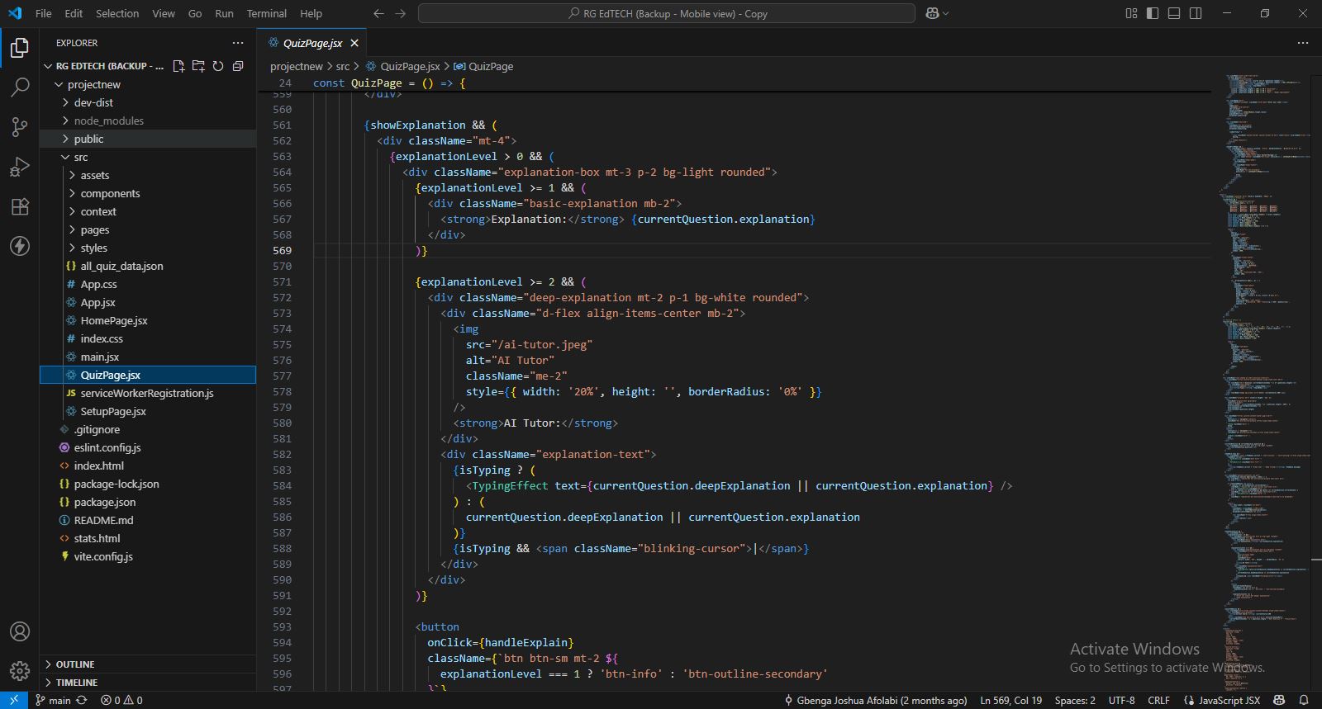Click the New File icon in Explorer
The height and width of the screenshot is (709, 1322).
tap(178, 66)
